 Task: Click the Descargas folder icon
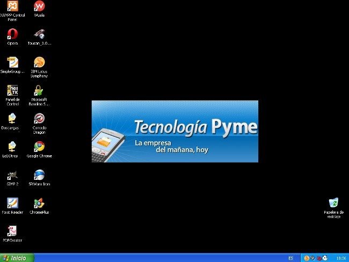[x=12, y=119]
